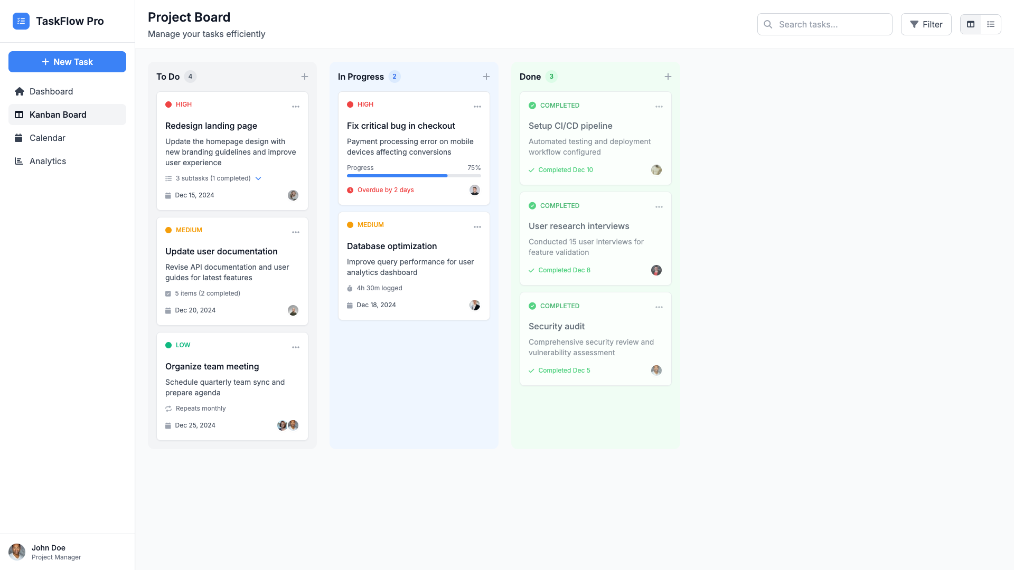Click the search magnifier icon
The image size is (1014, 570).
(768, 24)
